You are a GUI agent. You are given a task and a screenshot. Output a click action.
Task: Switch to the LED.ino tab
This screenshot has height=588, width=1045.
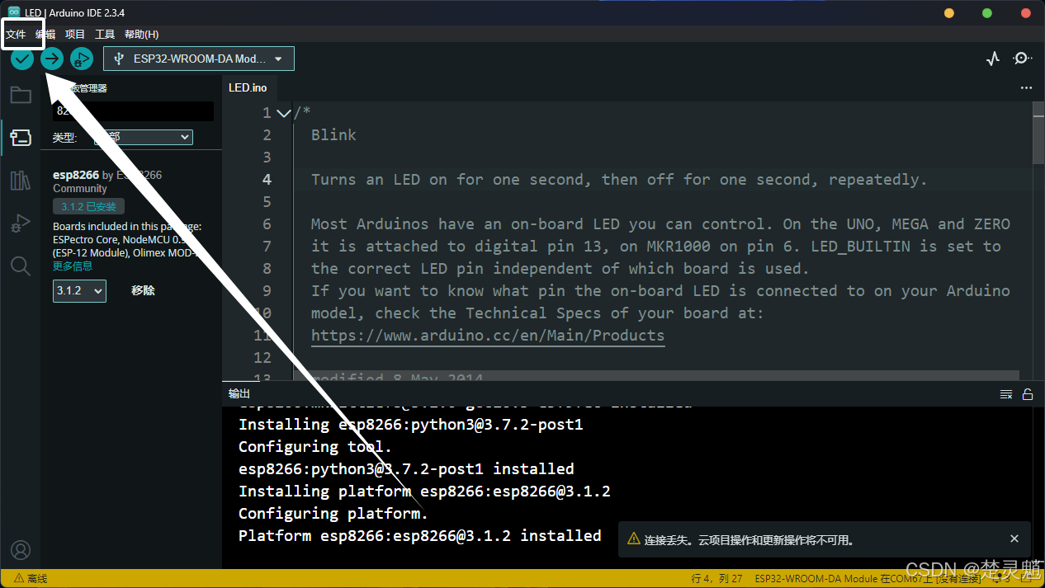(x=248, y=87)
